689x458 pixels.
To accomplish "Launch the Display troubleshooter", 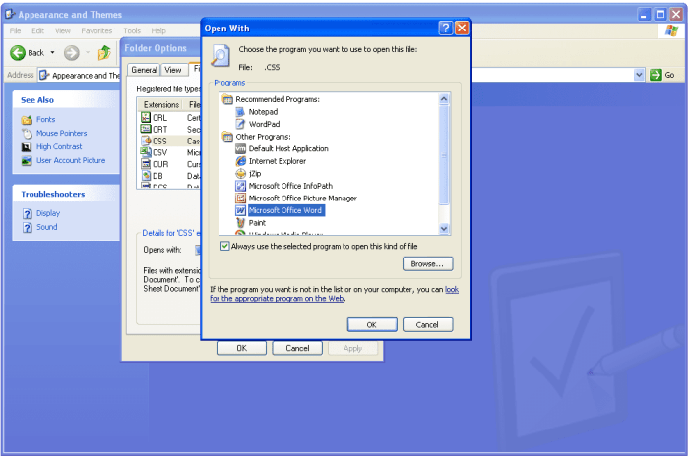I will coord(48,213).
